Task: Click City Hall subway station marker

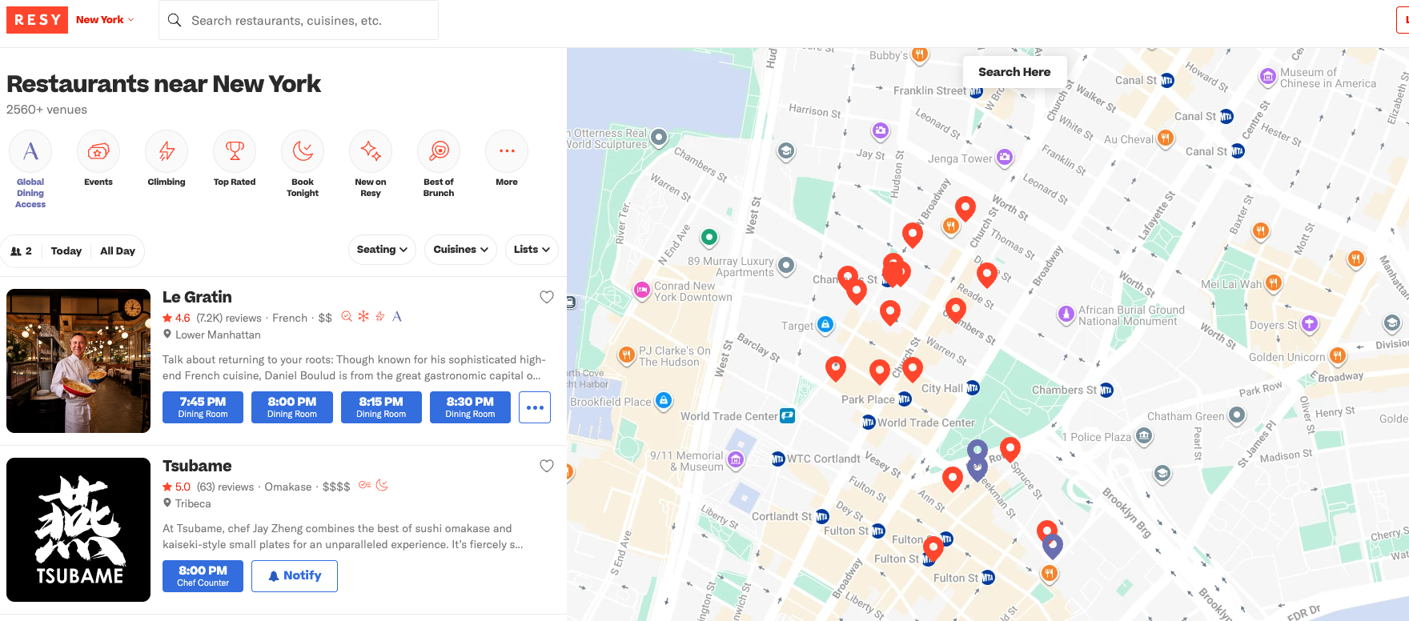Action: [973, 388]
